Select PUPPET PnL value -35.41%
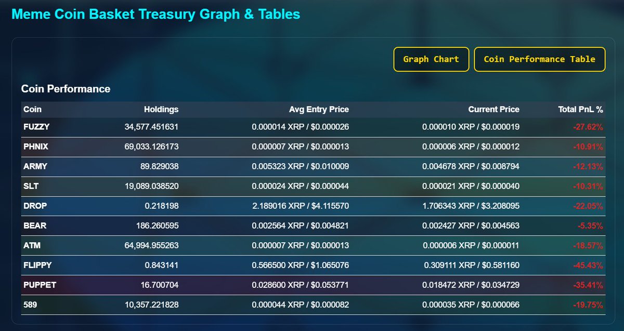624x331 pixels. click(x=588, y=285)
